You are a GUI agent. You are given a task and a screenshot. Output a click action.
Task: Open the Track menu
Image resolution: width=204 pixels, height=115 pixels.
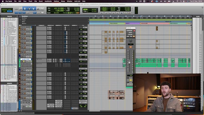click(30, 1)
